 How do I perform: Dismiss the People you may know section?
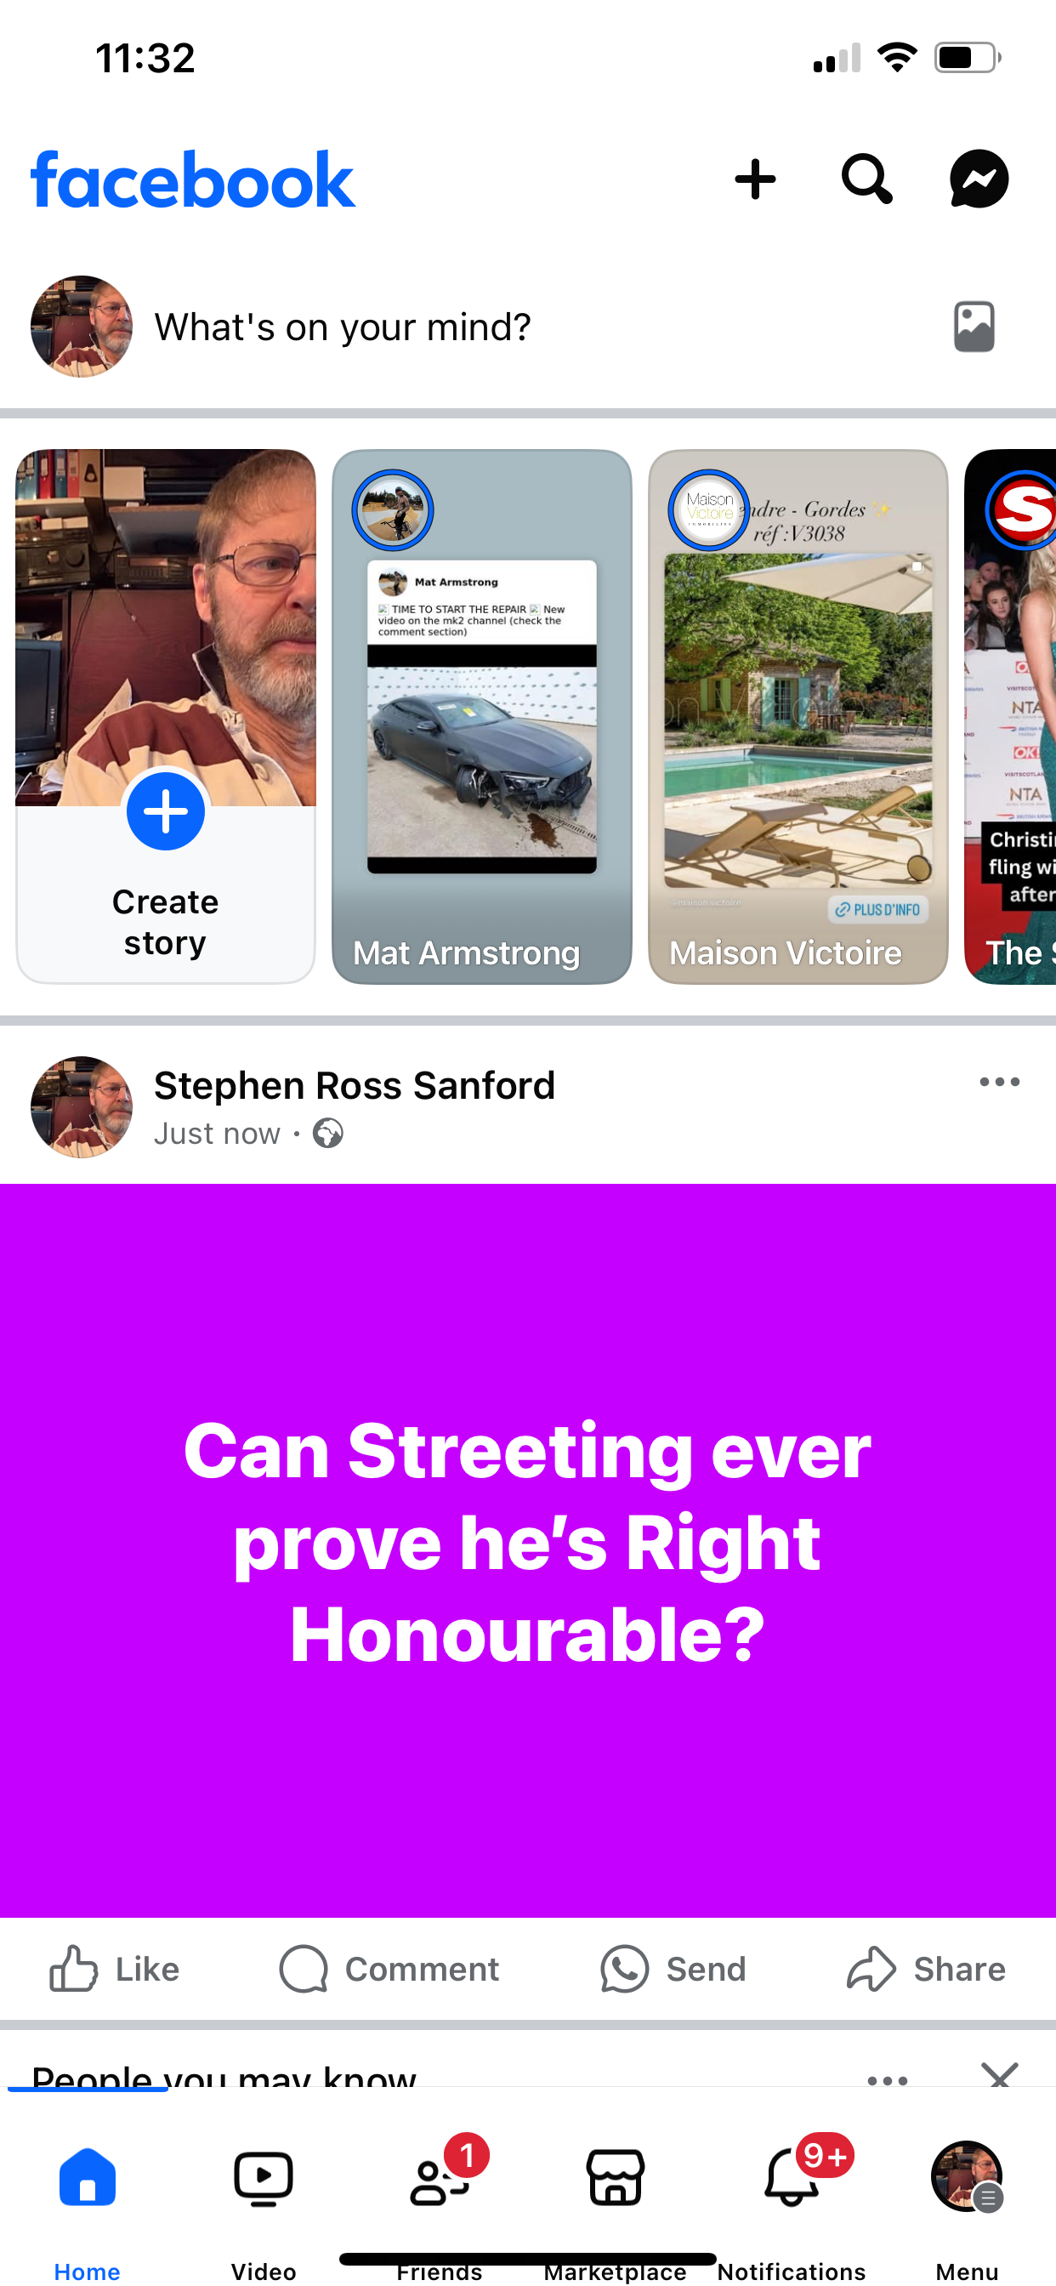coord(1000,2075)
